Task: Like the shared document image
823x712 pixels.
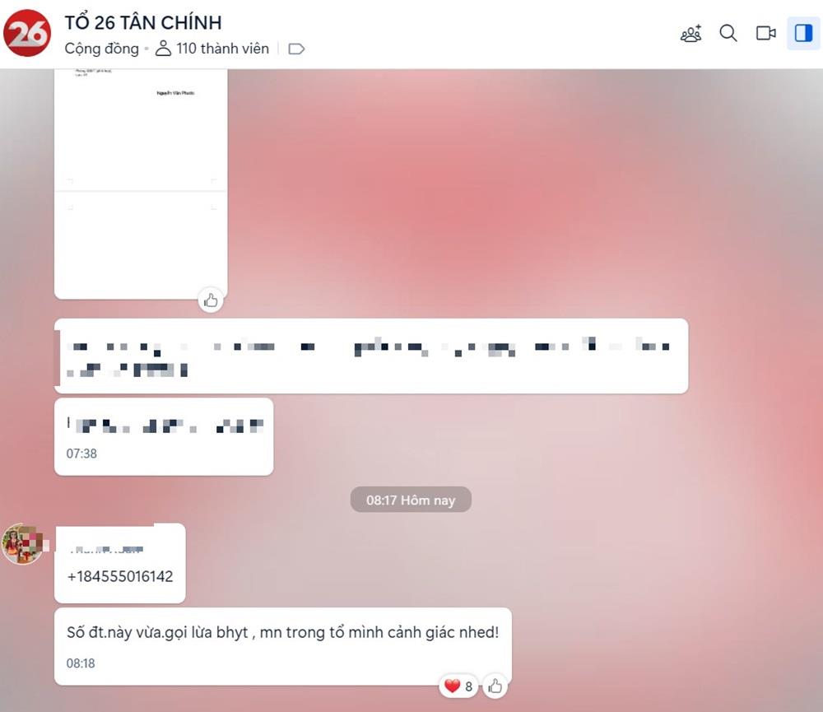Action: point(211,300)
